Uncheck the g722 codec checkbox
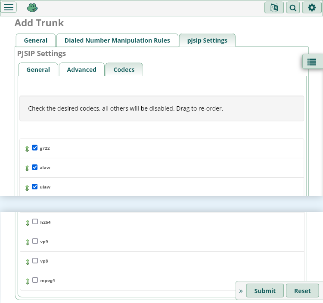The width and height of the screenshot is (323, 303). (x=35, y=148)
